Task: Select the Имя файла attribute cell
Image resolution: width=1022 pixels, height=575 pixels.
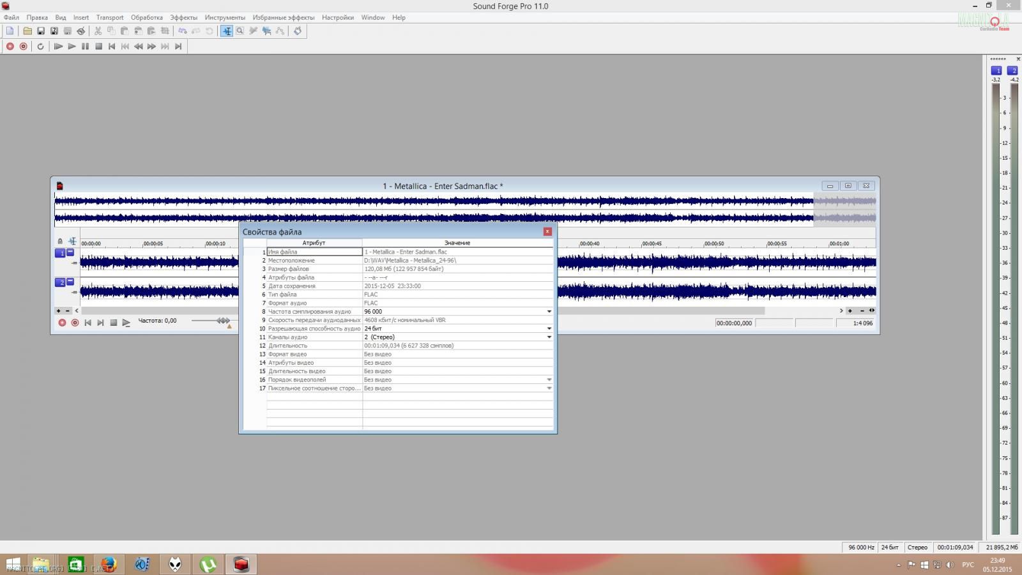Action: 314,252
